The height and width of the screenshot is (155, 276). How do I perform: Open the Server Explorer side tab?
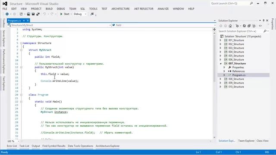(4, 38)
